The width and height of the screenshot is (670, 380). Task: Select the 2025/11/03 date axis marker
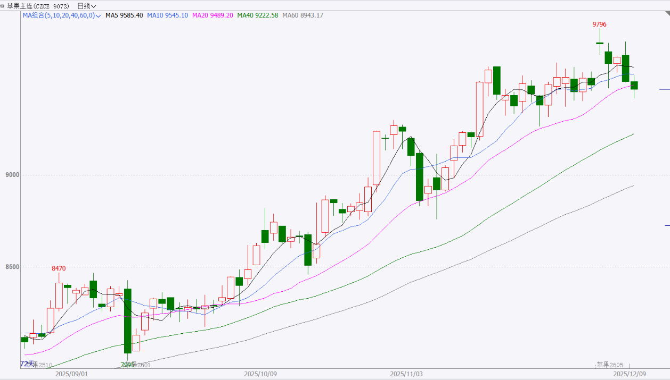click(x=406, y=374)
